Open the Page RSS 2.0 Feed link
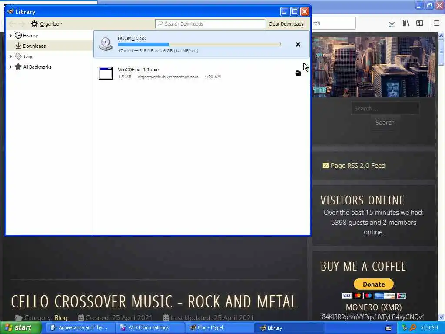445x334 pixels. [x=358, y=166]
